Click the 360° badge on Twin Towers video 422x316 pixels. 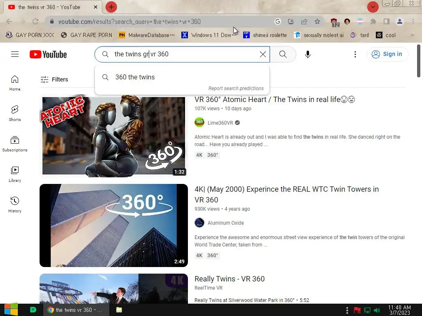pos(213,256)
